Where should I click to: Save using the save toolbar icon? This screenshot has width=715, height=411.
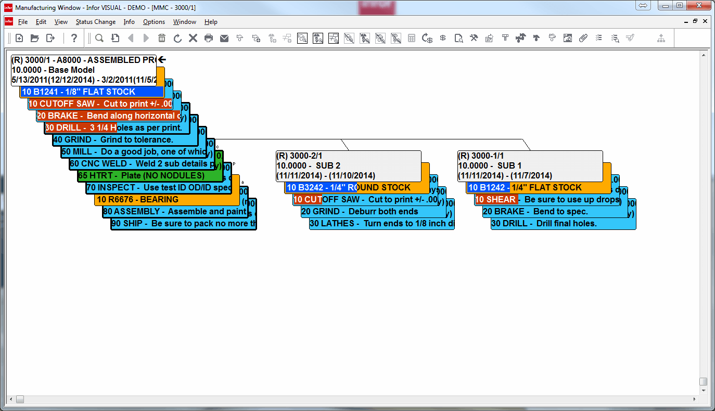point(114,37)
